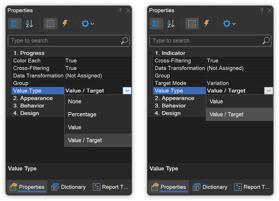Screen dimensions: 279x201
Task: Collapse the 1. Progress category
Action: click(9, 53)
